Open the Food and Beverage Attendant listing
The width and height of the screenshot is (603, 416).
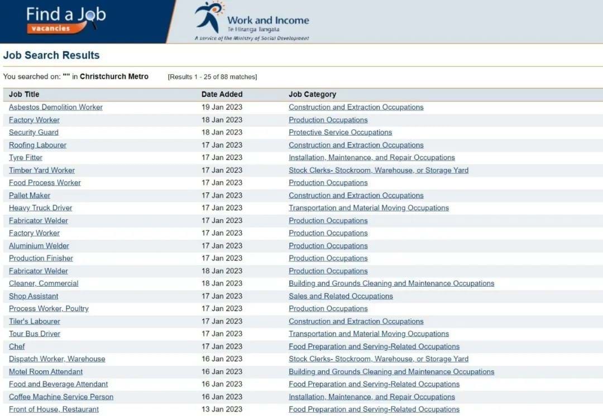point(59,384)
